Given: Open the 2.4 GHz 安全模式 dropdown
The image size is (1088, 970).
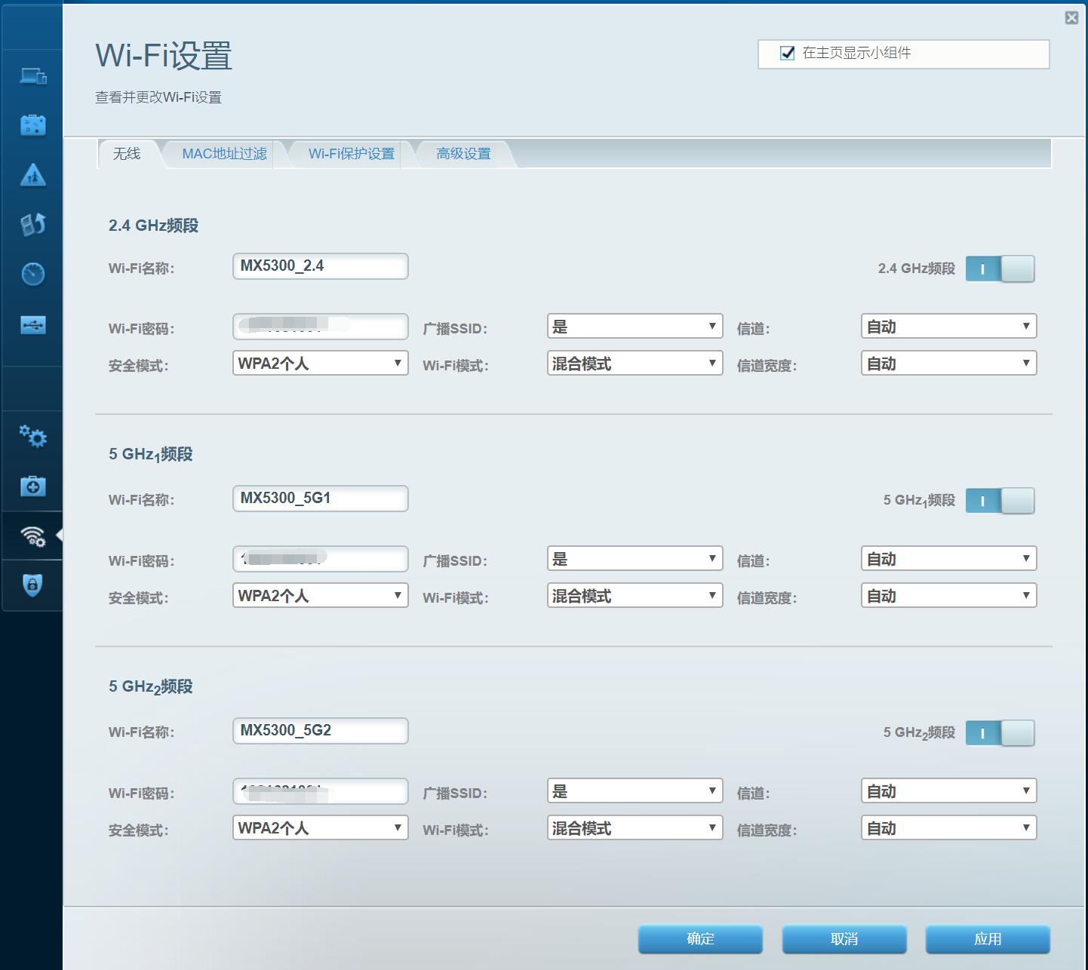Looking at the screenshot, I should pyautogui.click(x=320, y=363).
